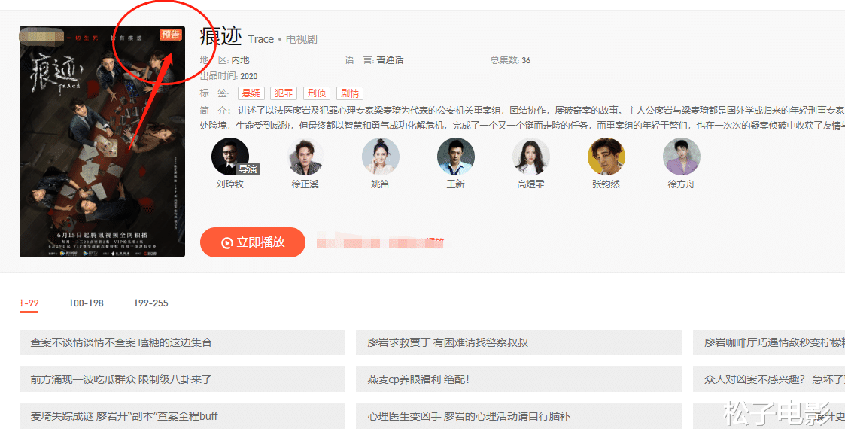The height and width of the screenshot is (444, 845).
Task: Switch to episodes 199-255 tab
Action: click(x=152, y=304)
